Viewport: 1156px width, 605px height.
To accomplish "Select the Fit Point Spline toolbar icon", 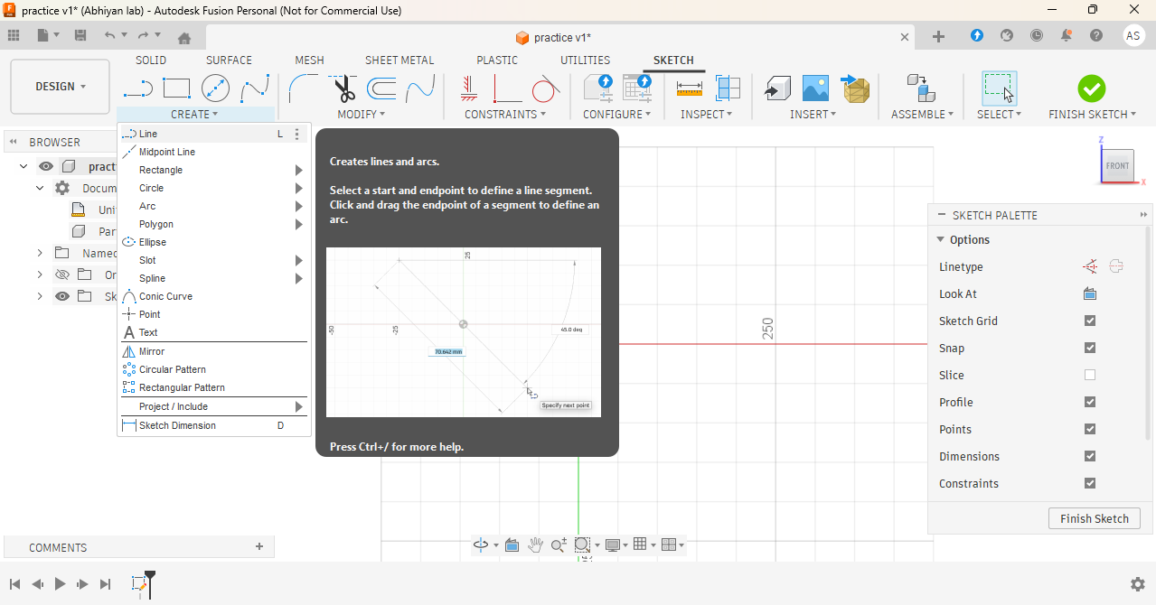I will 255,88.
